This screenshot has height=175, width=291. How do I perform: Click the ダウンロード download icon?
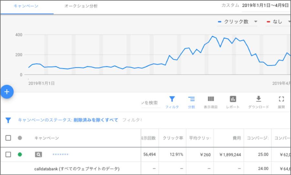click(x=258, y=99)
